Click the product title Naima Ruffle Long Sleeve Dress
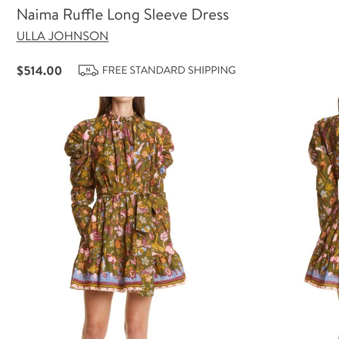Screen dimensions: 339x339 [x=124, y=15]
